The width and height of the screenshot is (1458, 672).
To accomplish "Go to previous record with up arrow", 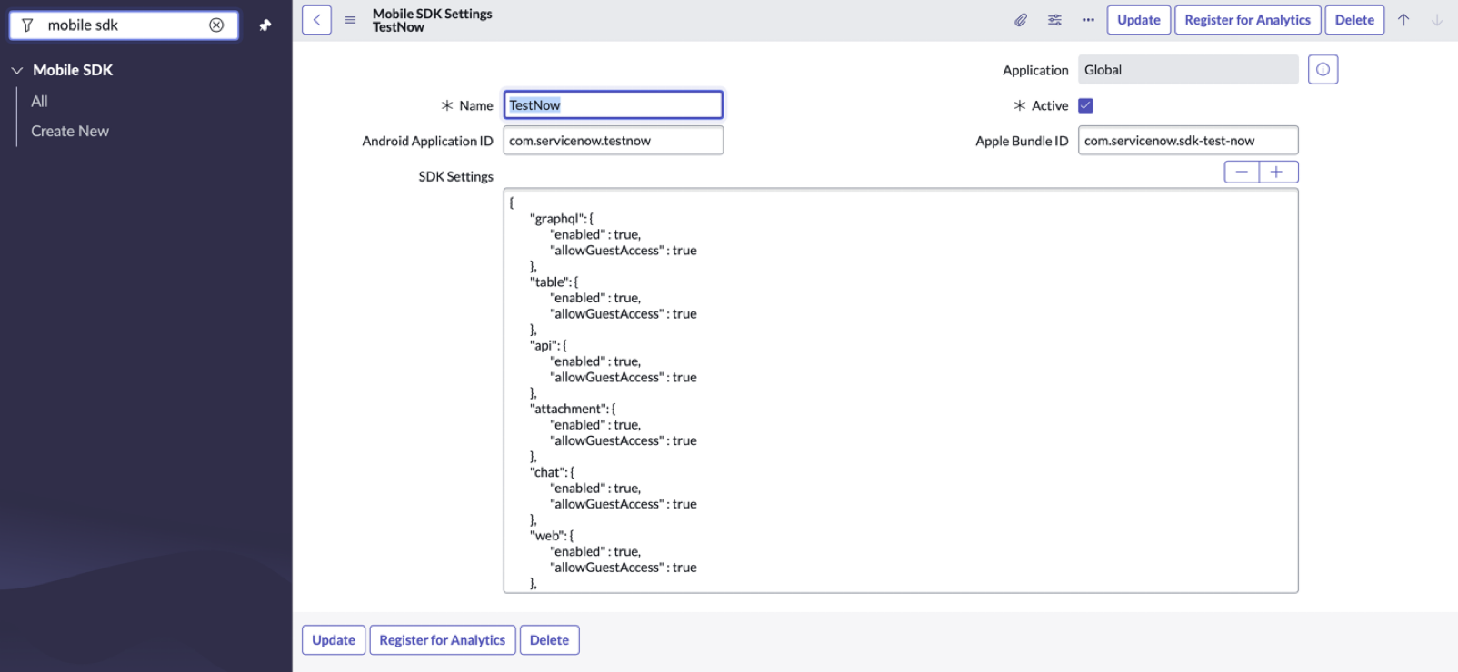I will click(1403, 20).
